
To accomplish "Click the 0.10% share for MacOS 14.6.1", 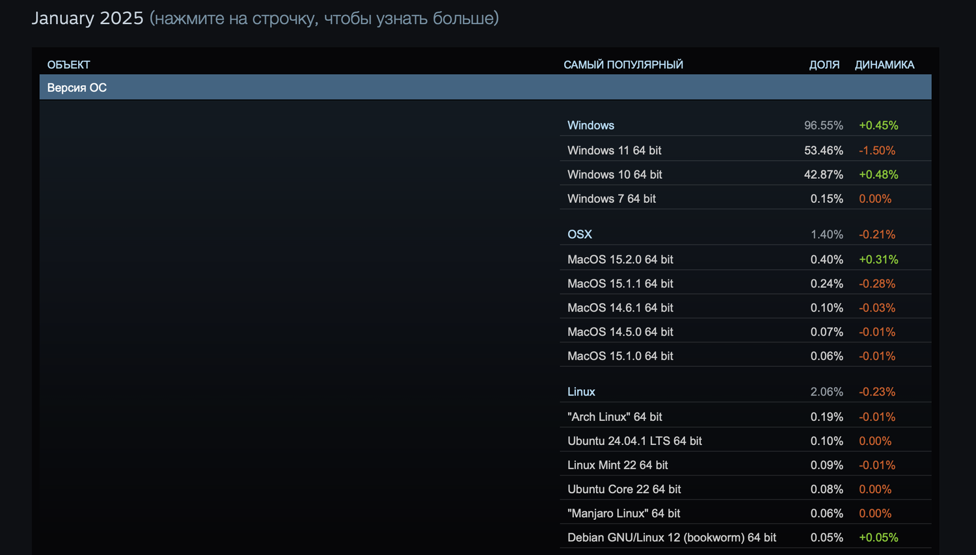I will click(x=827, y=307).
